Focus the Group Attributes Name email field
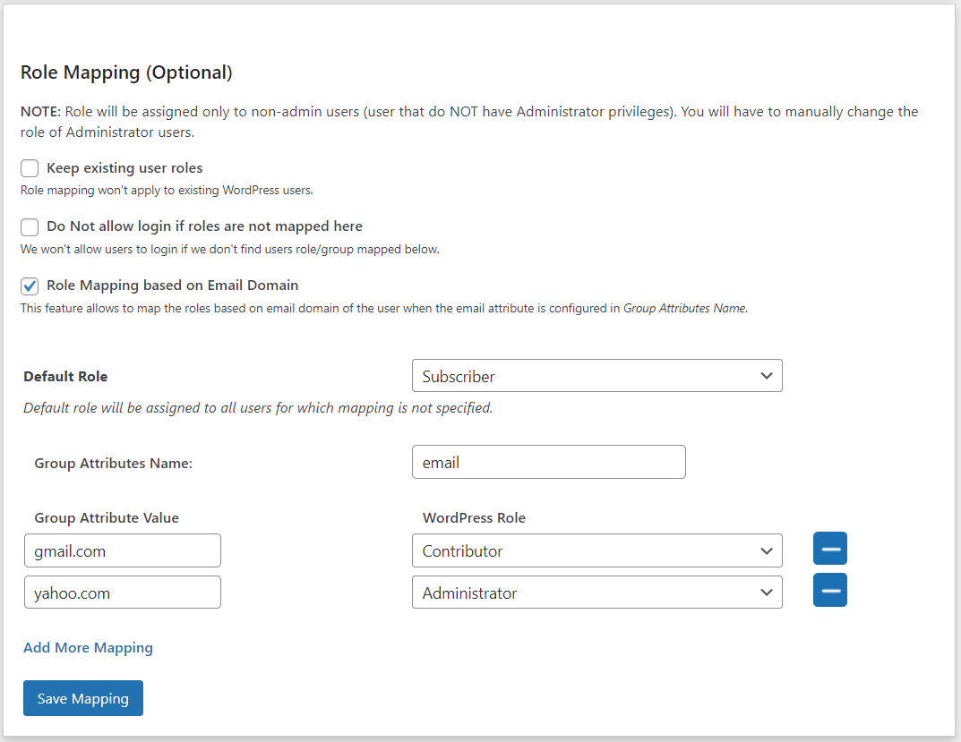Screen dimensions: 961x742 click(x=548, y=462)
